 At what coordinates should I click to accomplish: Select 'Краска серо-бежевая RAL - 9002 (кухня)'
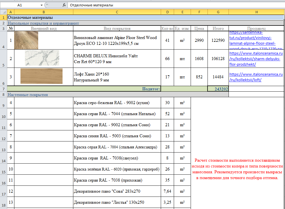pos(117,103)
